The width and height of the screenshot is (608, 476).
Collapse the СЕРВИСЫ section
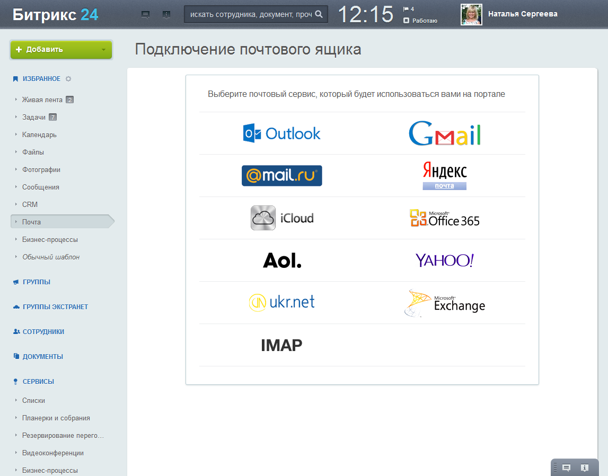tap(38, 382)
